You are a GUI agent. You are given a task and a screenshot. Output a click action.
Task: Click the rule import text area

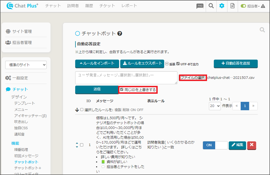[x=126, y=78]
